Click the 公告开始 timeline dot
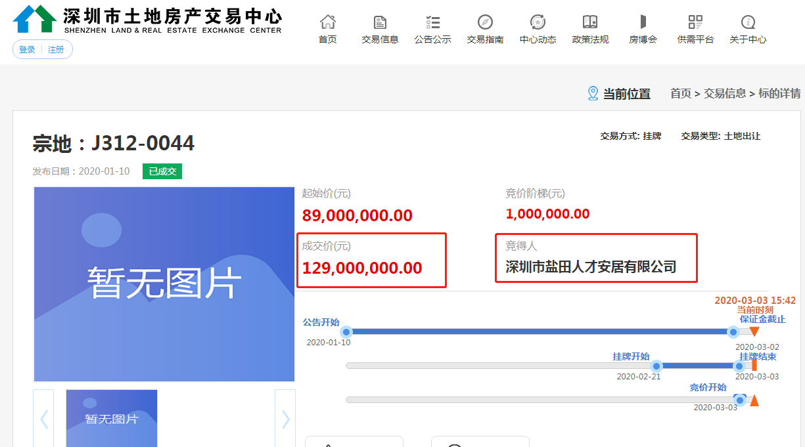The width and height of the screenshot is (805, 447). (346, 331)
